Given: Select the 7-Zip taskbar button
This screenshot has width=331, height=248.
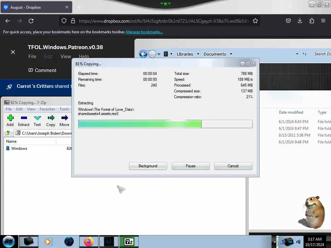Looking at the screenshot, I should 129,242.
